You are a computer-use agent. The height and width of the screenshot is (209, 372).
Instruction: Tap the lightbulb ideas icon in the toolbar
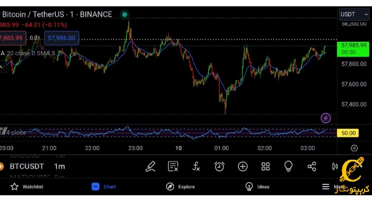[x=288, y=166]
